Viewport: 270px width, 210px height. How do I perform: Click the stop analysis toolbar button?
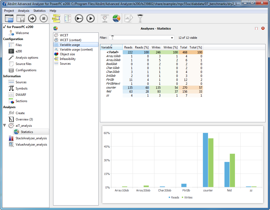pyautogui.click(x=44, y=18)
